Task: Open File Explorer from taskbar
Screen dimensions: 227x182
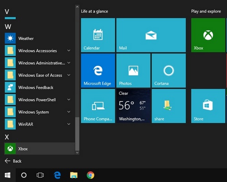Action: tap(74, 175)
